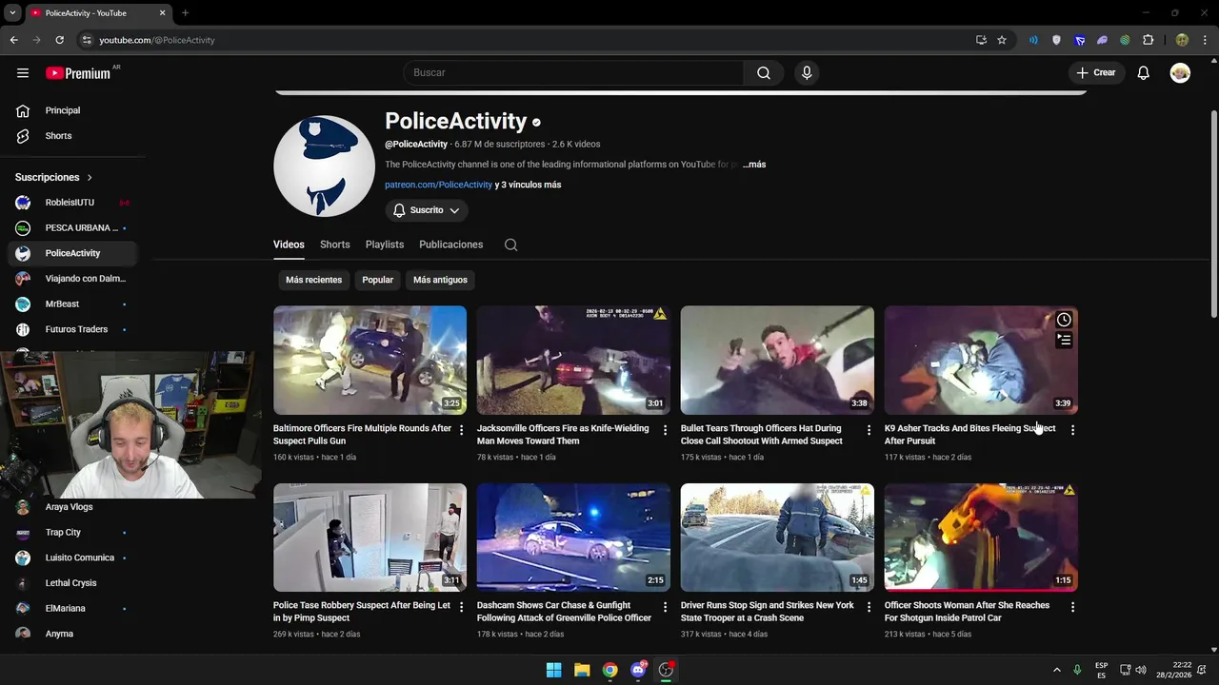Open Windows Start menu
Viewport: 1219px width, 685px height.
click(553, 670)
